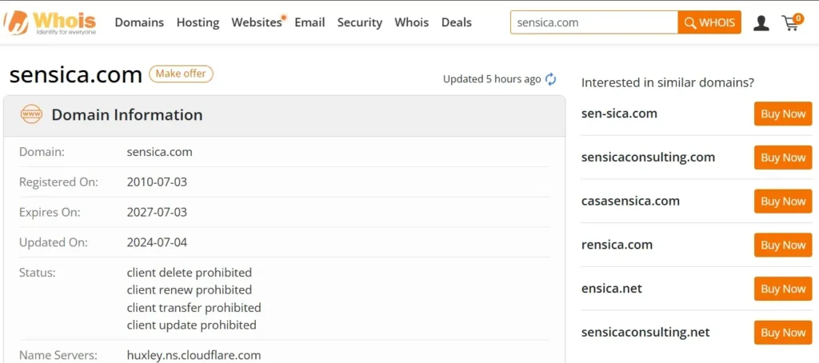This screenshot has height=363, width=819.
Task: Buy Now for ensica.net
Action: point(783,289)
